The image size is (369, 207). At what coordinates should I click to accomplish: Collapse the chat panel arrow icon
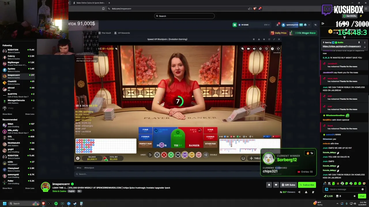pyautogui.click(x=323, y=24)
